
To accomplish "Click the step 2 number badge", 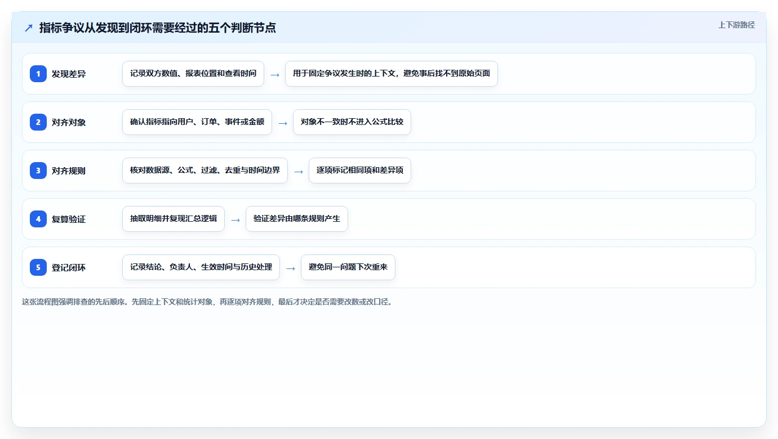I will point(38,122).
